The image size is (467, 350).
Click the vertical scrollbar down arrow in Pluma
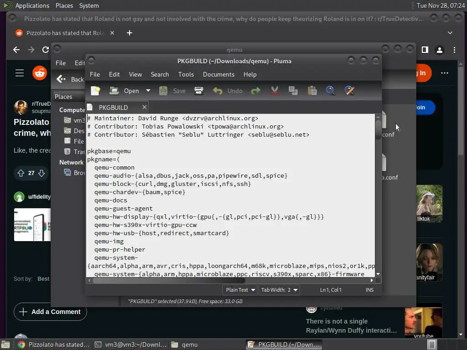378,274
